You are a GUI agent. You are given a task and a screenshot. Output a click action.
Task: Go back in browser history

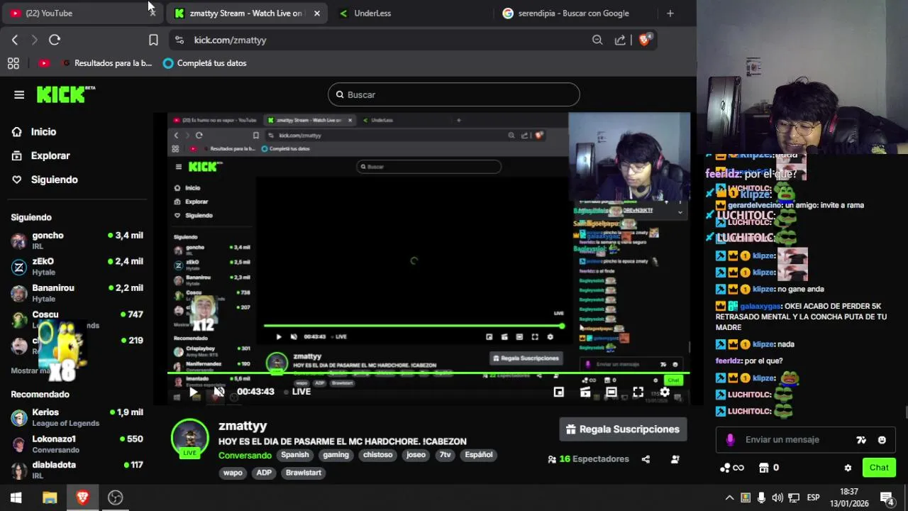[15, 40]
